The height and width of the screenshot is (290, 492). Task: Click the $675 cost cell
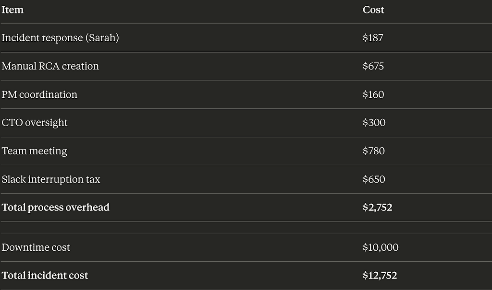pyautogui.click(x=373, y=66)
